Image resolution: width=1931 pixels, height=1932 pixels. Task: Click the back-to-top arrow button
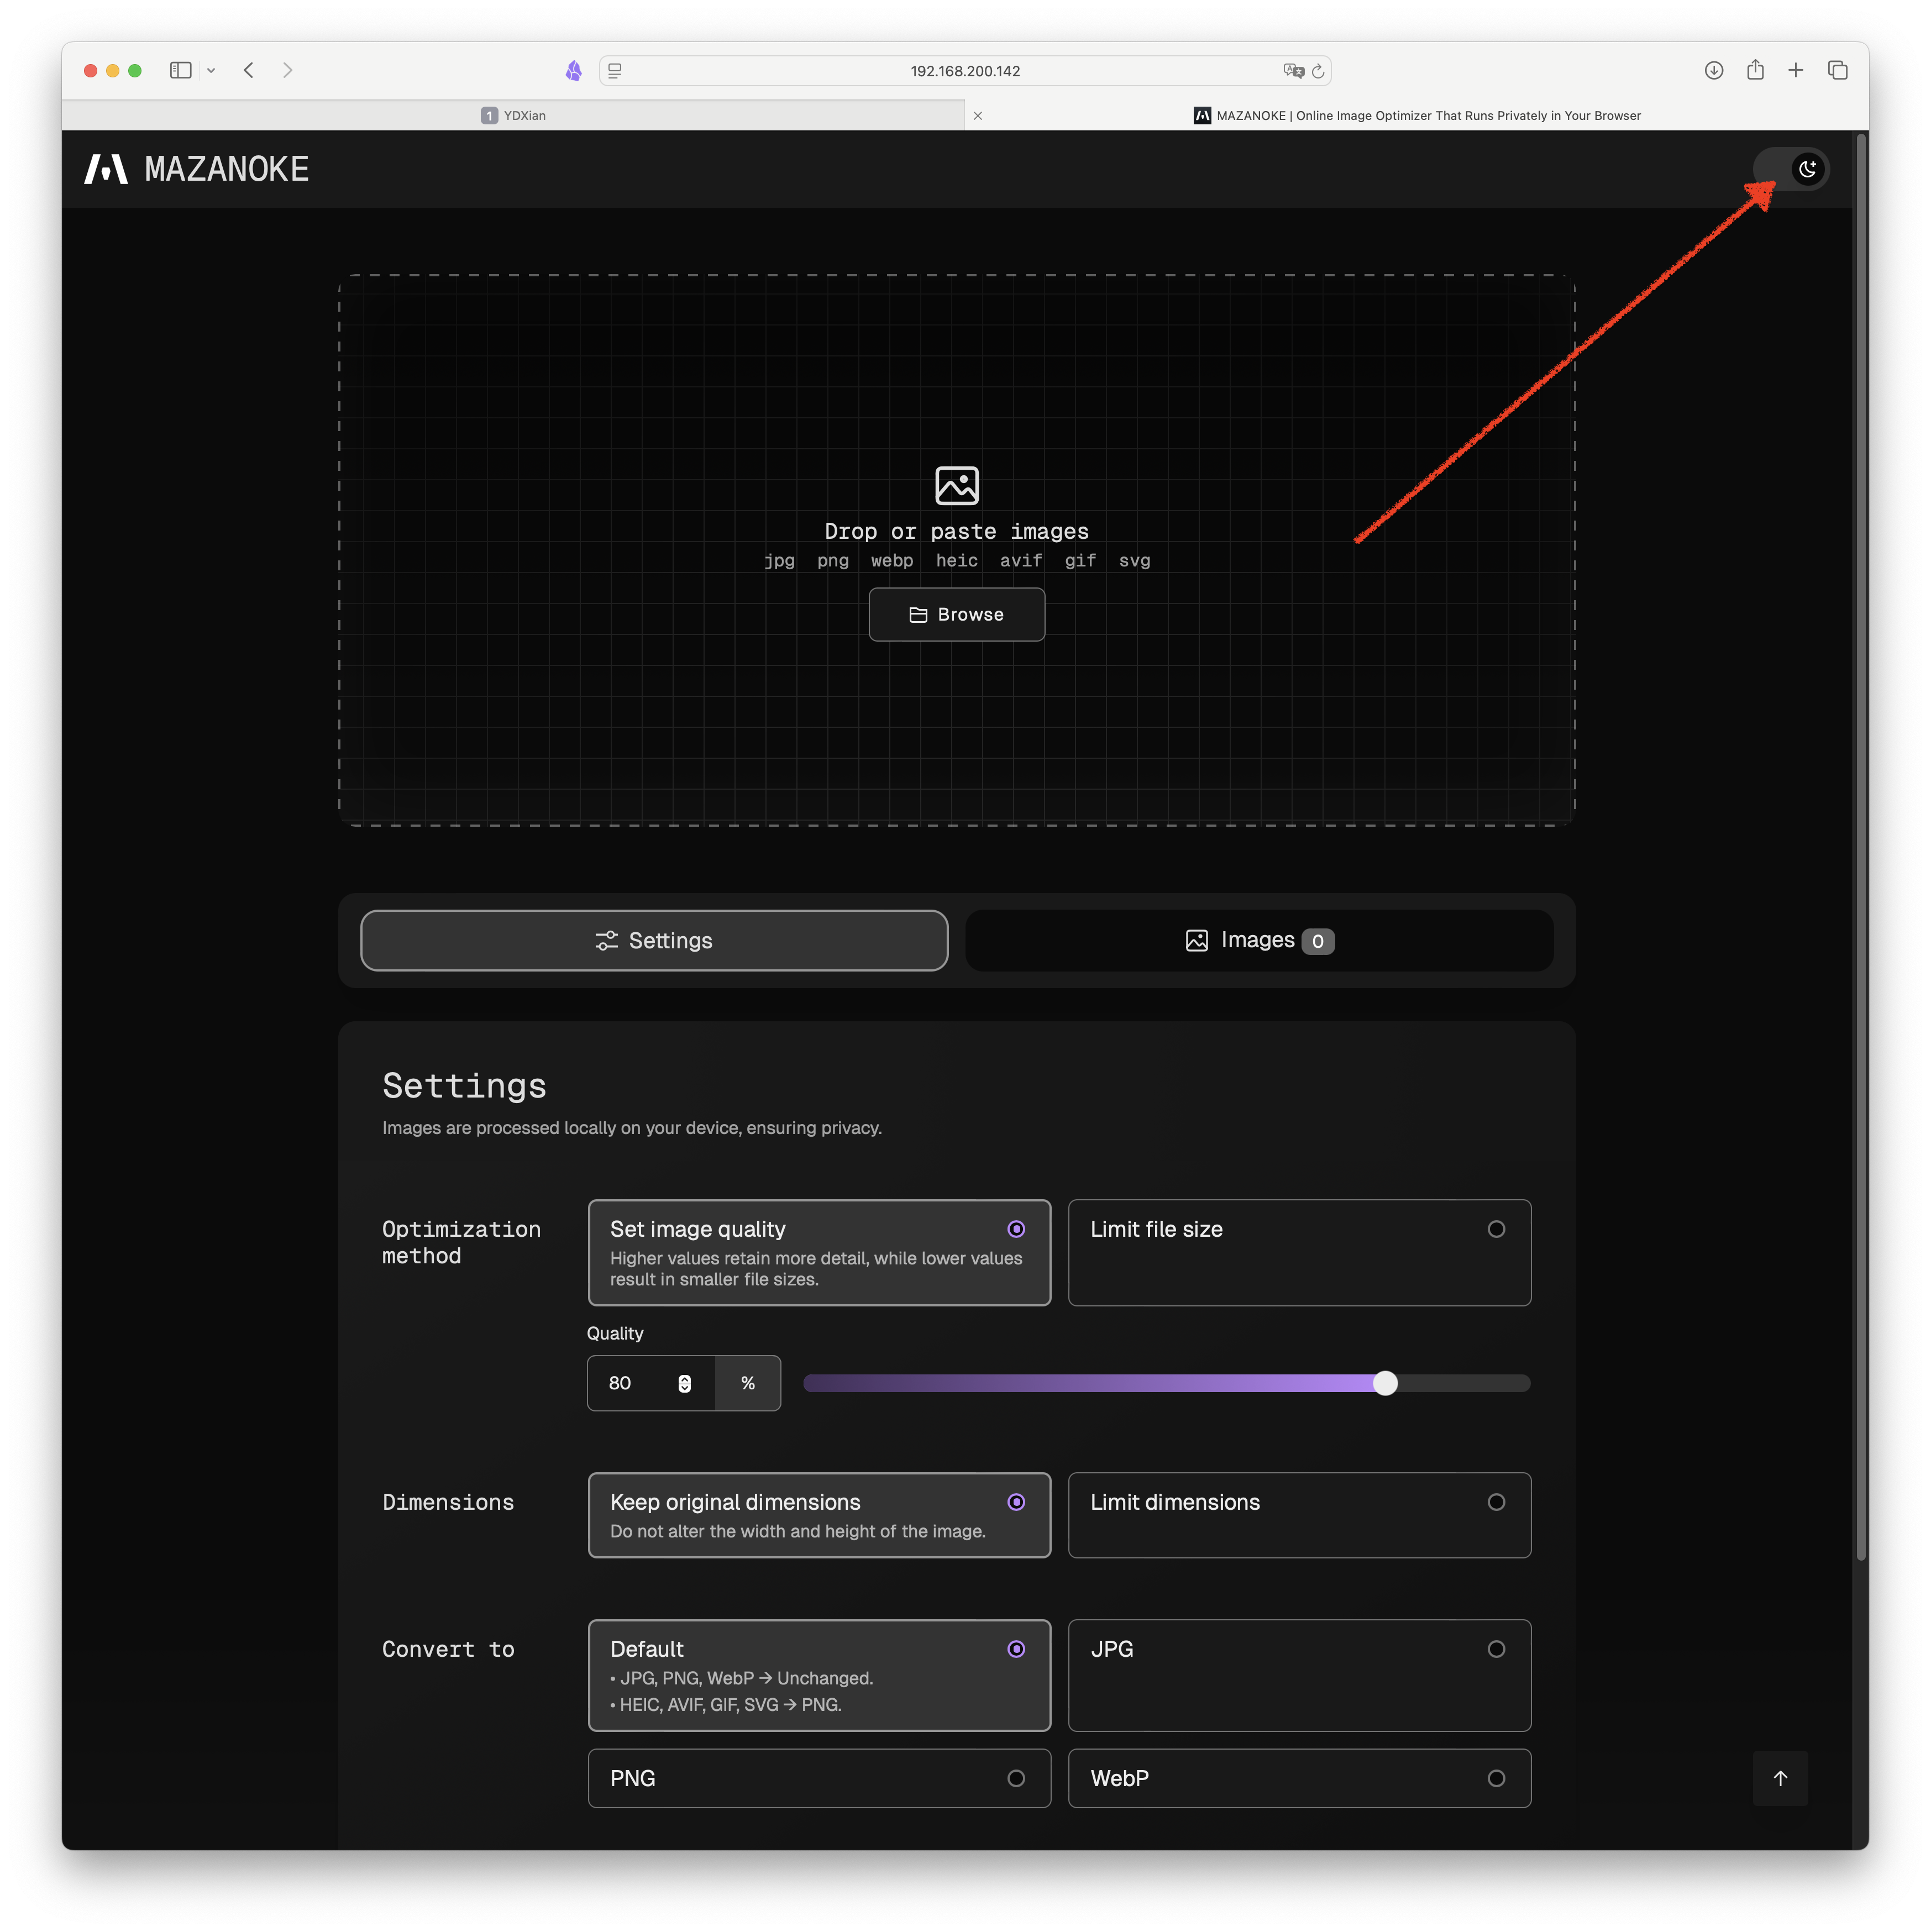point(1780,1778)
